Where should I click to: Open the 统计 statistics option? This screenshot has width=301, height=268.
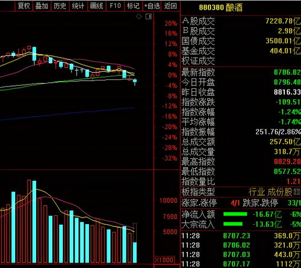tap(78, 6)
